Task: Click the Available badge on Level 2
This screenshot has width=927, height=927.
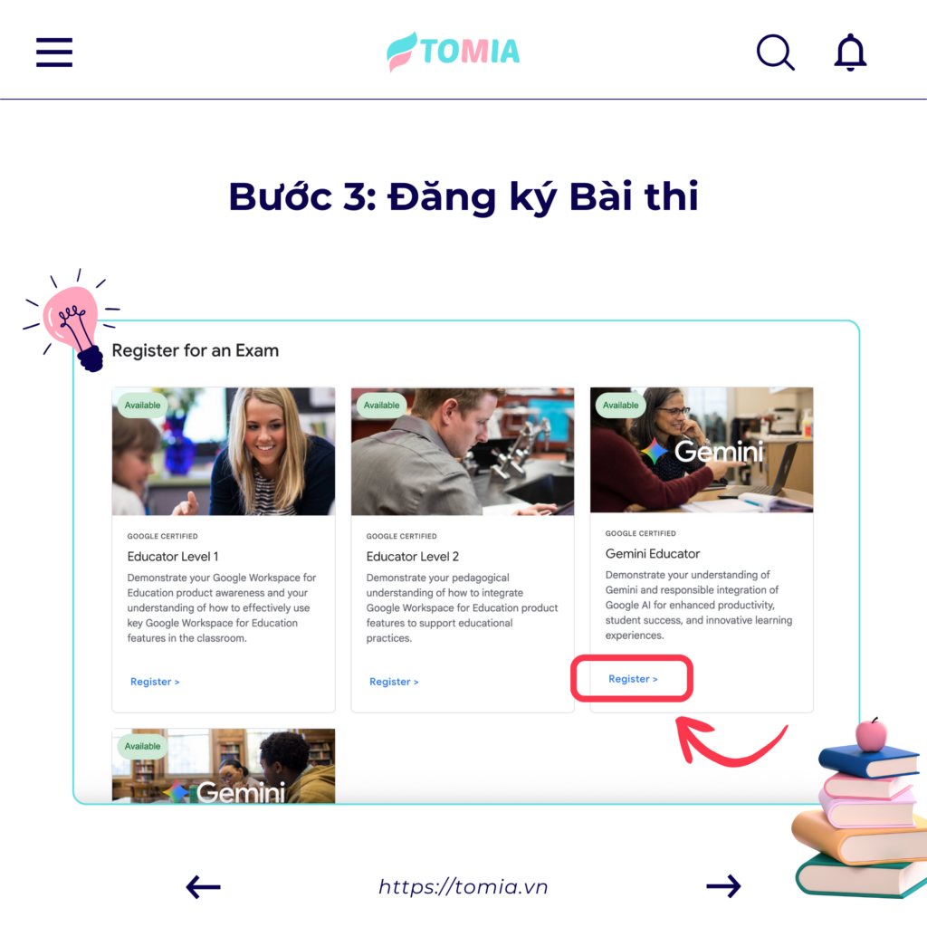Action: pos(381,405)
